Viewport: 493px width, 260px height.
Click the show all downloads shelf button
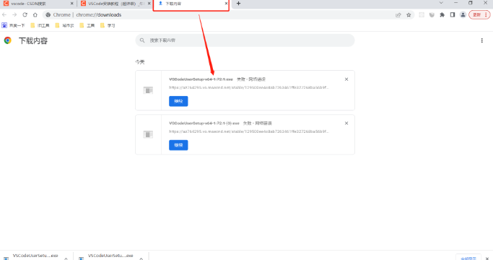click(x=468, y=258)
